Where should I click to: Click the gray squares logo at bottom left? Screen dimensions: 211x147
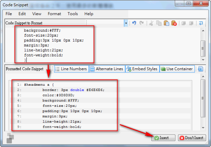[10, 138]
